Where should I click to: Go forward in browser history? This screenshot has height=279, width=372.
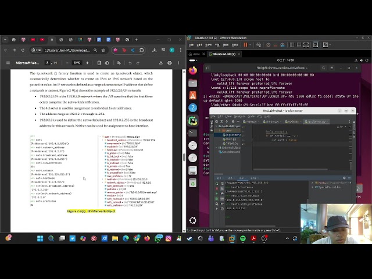click(14, 50)
